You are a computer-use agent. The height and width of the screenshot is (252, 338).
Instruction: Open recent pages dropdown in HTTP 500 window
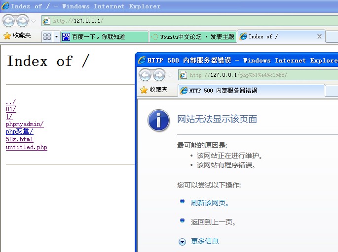[x=170, y=75]
